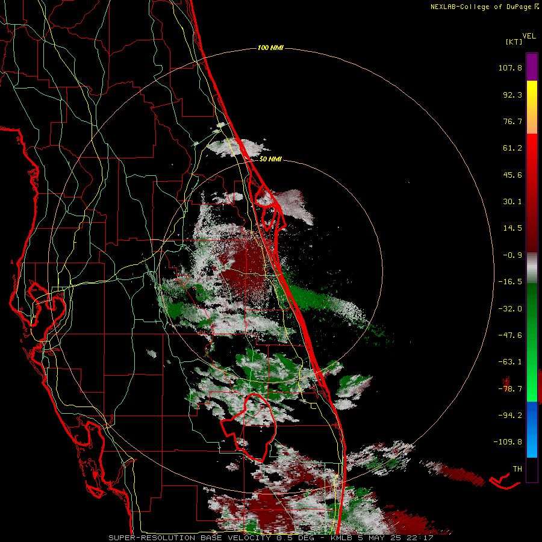The image size is (542, 542).
Task: Select the 76.7 legend value
Action: click(512, 121)
